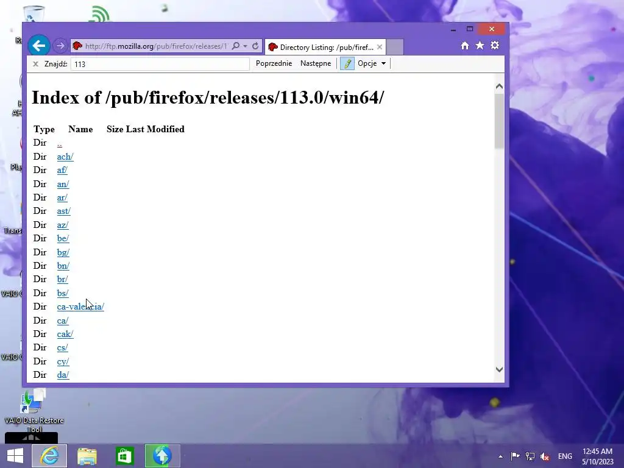Click the green globe arrow taskbar app
Viewport: 624px width, 468px height.
162,456
